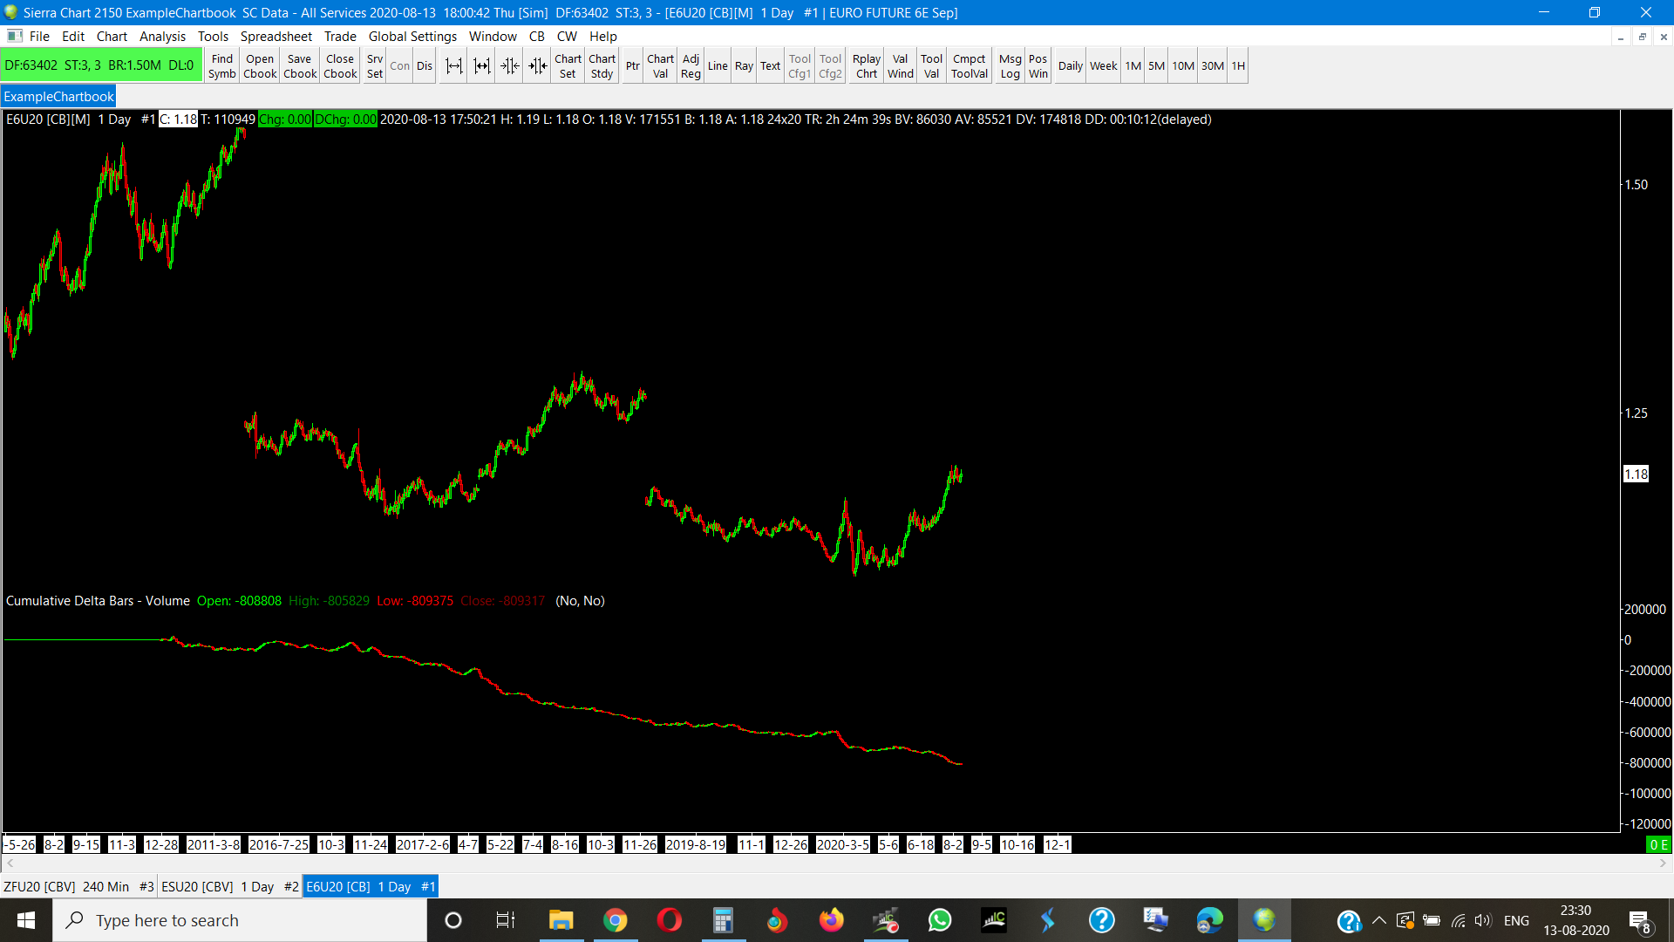This screenshot has height=942, width=1674.
Task: Click the chart's horizontal scrollbar track
Action: click(x=837, y=863)
